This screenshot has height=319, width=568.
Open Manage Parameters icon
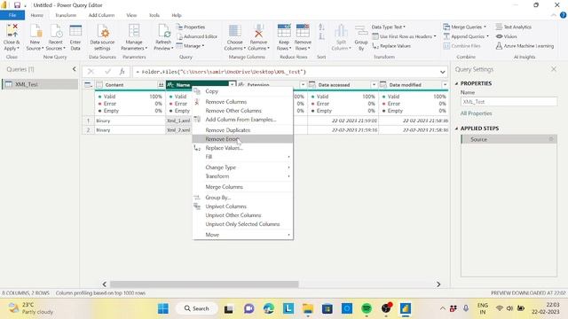(x=134, y=31)
